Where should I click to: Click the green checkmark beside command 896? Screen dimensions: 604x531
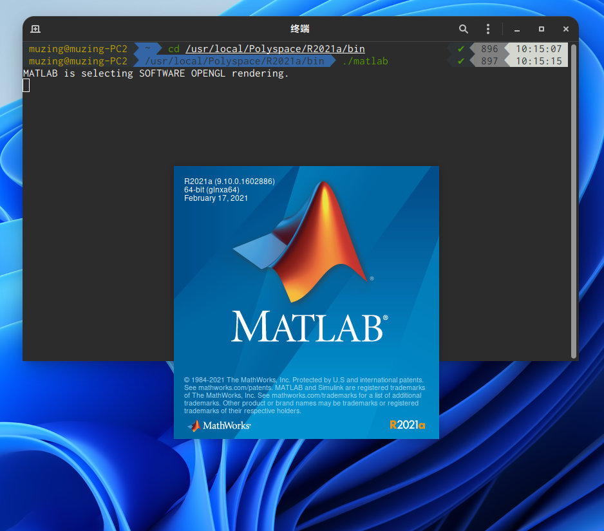click(x=460, y=49)
